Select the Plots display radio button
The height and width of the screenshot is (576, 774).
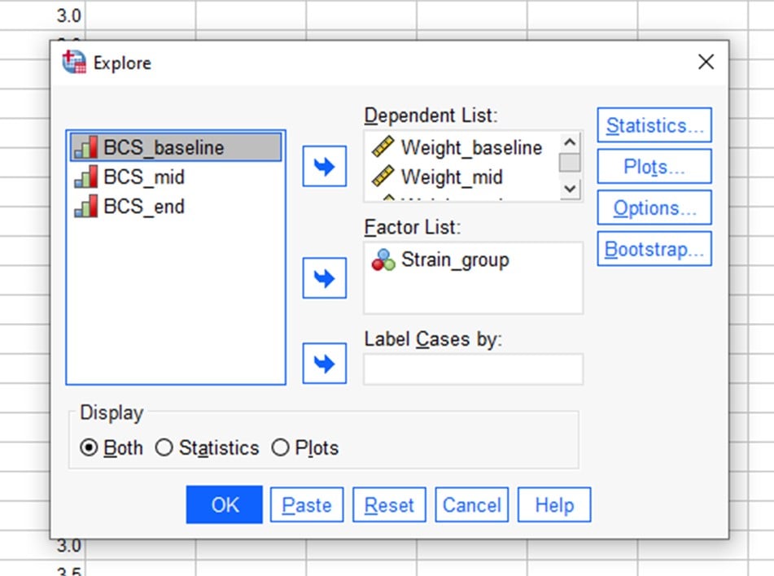coord(281,448)
